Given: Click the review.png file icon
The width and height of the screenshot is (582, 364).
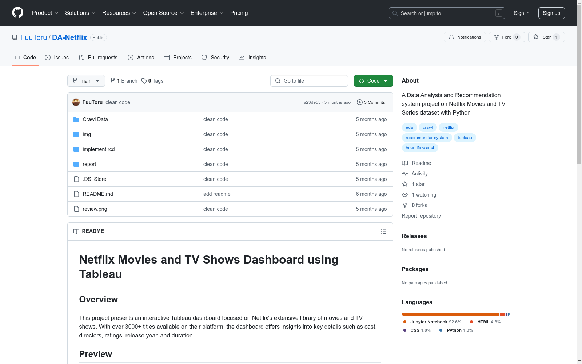Looking at the screenshot, I should coord(76,209).
